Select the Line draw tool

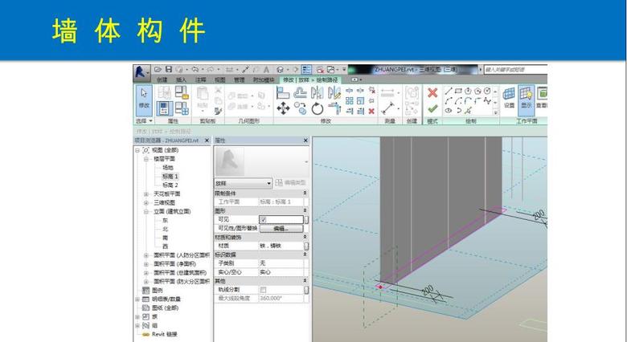coord(450,91)
